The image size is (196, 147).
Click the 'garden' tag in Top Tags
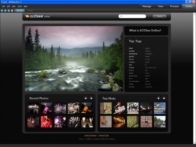point(131,56)
